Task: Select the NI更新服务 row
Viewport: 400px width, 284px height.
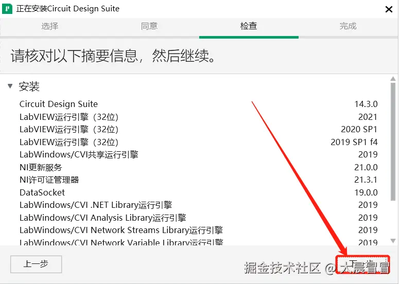Action: click(199, 167)
